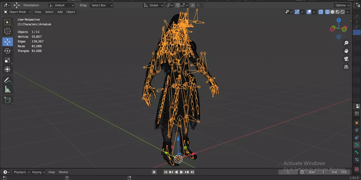Open Drag Select Box dropdown
The image size is (361, 180).
tap(101, 5)
